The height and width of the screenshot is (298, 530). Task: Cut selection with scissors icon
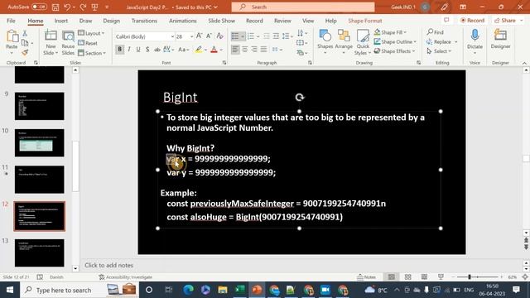[25, 33]
